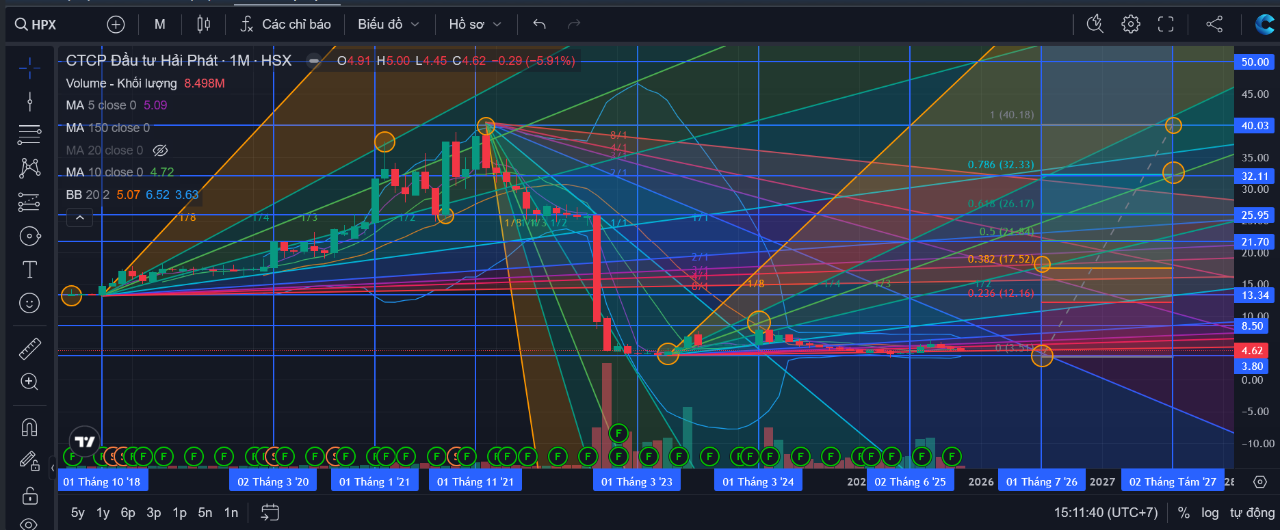Click date label 02 Tháng Tám '27
Viewport: 1280px width, 530px height.
[1173, 482]
